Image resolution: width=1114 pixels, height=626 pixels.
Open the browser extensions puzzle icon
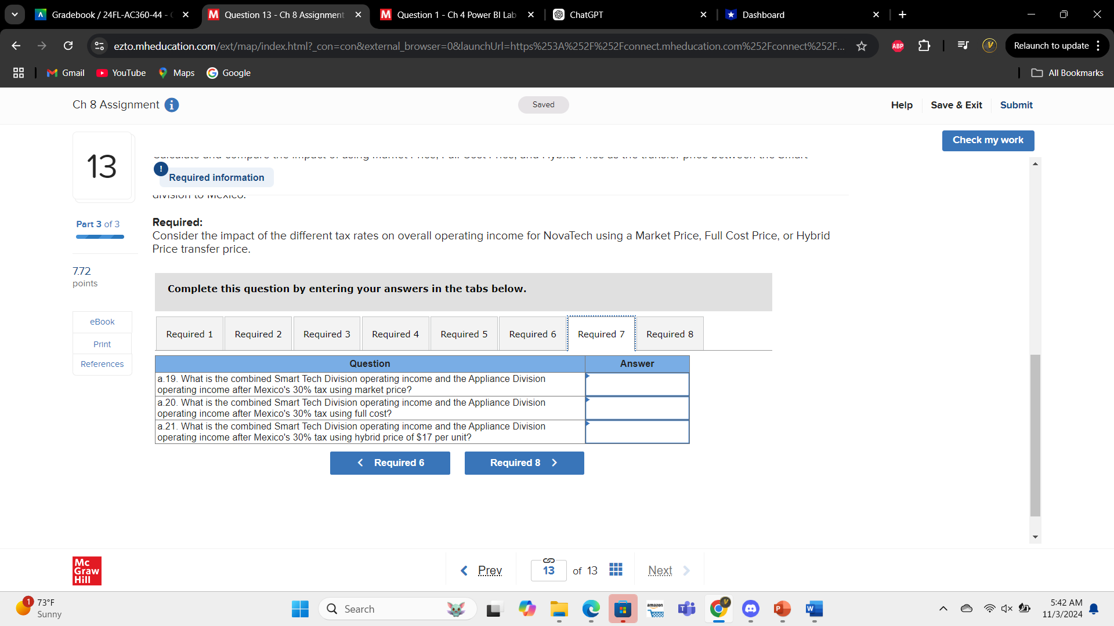pyautogui.click(x=924, y=46)
